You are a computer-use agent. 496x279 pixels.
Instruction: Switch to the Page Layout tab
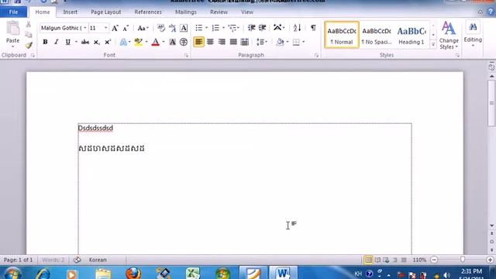(x=106, y=12)
